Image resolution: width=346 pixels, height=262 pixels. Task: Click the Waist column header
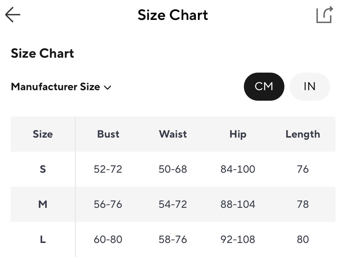[173, 134]
